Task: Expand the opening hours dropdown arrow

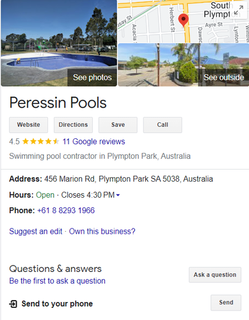Action: [x=118, y=195]
